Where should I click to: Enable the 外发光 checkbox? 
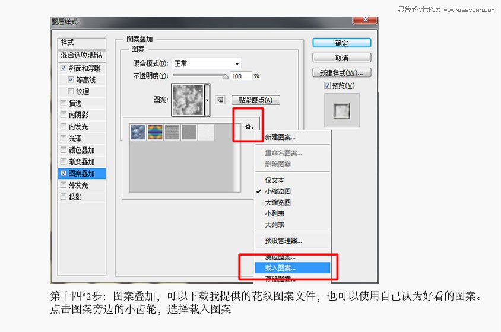pos(64,185)
